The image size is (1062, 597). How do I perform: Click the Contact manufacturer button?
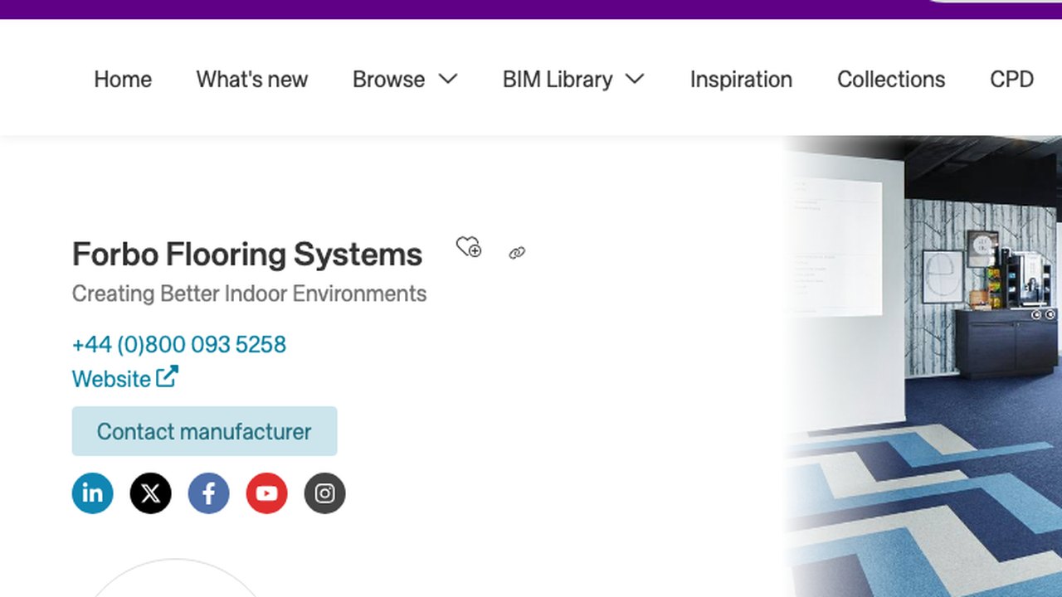(205, 431)
